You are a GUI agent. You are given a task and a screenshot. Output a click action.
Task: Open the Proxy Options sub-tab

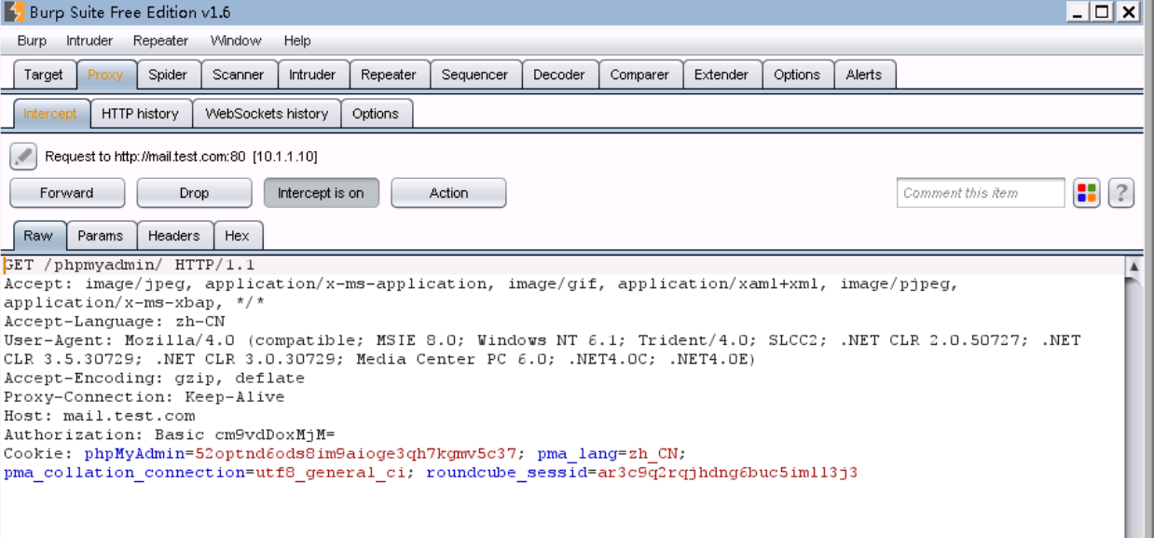(376, 114)
